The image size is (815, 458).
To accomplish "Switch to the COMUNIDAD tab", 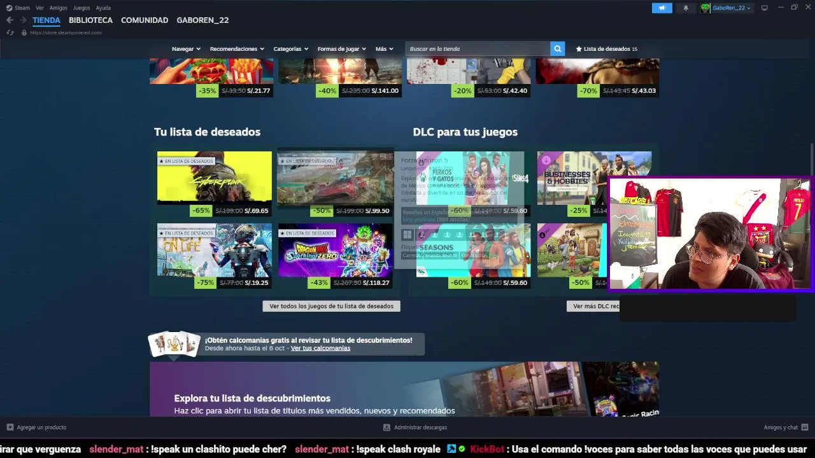I will tap(145, 20).
